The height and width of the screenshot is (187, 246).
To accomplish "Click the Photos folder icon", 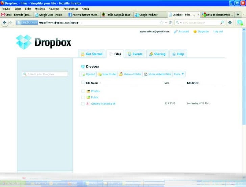I will pos(88,91).
